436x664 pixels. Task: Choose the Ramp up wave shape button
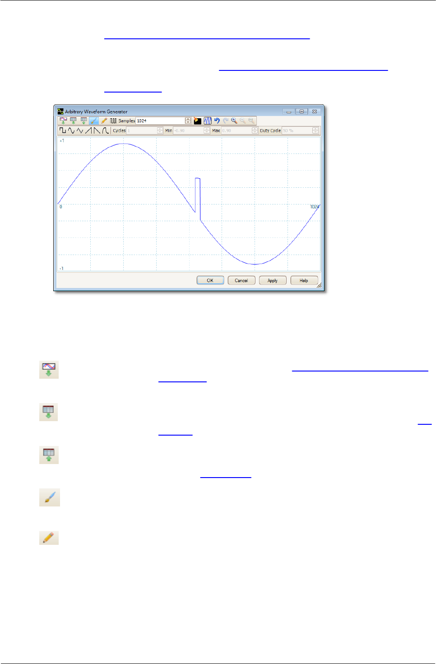(88, 130)
